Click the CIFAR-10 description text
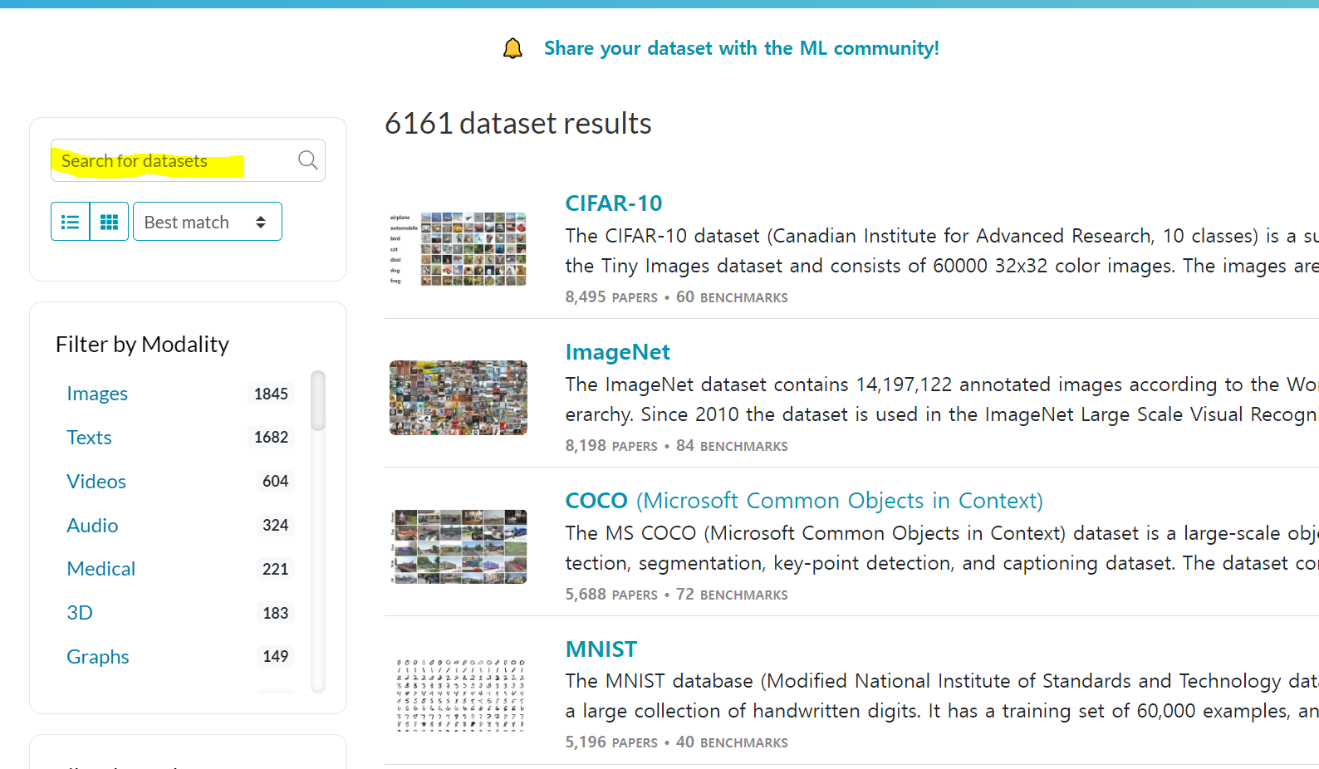 tap(942, 251)
